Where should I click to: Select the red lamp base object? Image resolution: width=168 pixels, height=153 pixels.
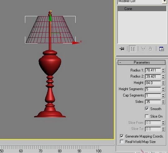coord(50,84)
